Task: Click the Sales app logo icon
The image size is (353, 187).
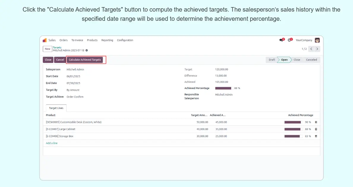Action: pos(45,40)
